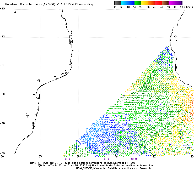The image size is (194, 170).
Task: Click the '-24' latitude axis label
Action: point(2,65)
